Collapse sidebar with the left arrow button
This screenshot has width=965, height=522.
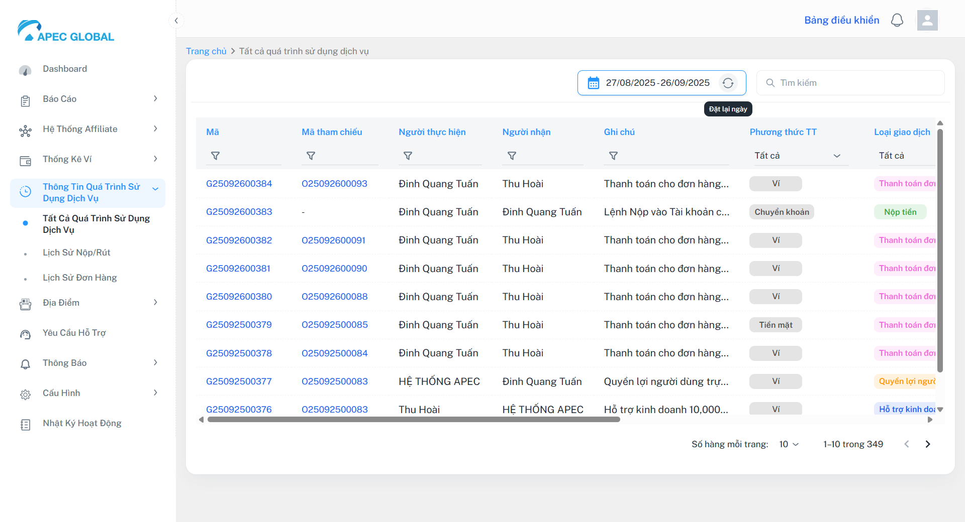tap(176, 21)
